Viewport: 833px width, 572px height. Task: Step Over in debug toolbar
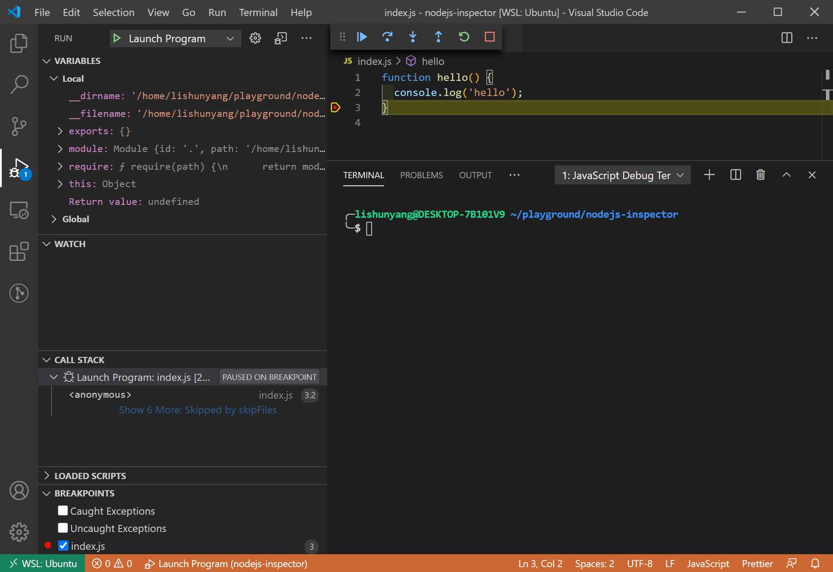[x=387, y=37]
